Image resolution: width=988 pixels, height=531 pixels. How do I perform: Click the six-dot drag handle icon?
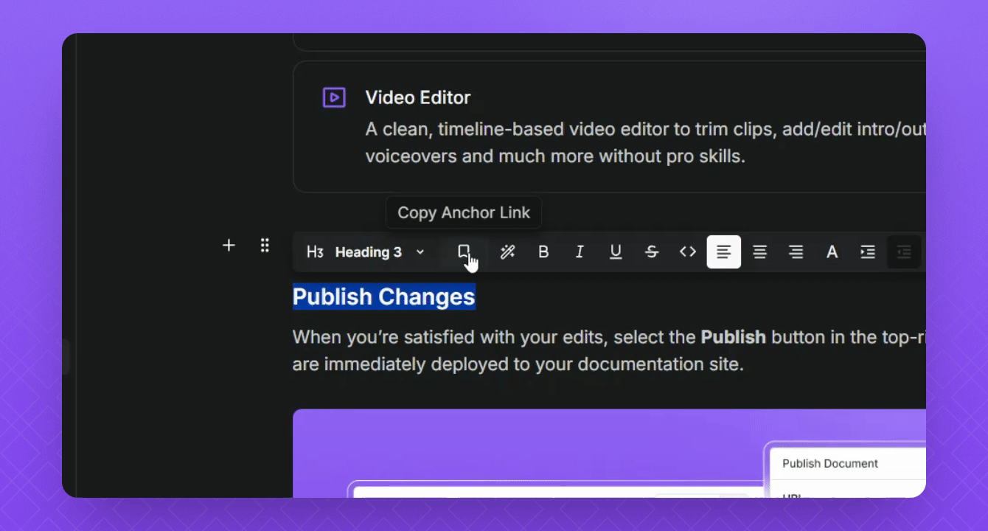pos(265,246)
